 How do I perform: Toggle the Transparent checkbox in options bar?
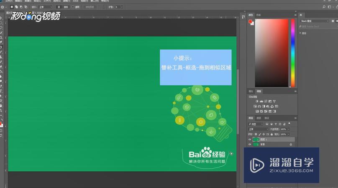pos(73,7)
